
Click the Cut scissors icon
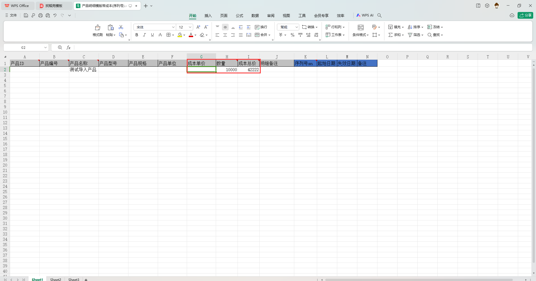point(121,27)
